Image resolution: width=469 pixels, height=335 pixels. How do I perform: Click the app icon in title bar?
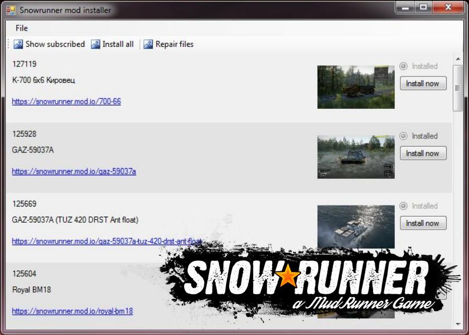[11, 10]
